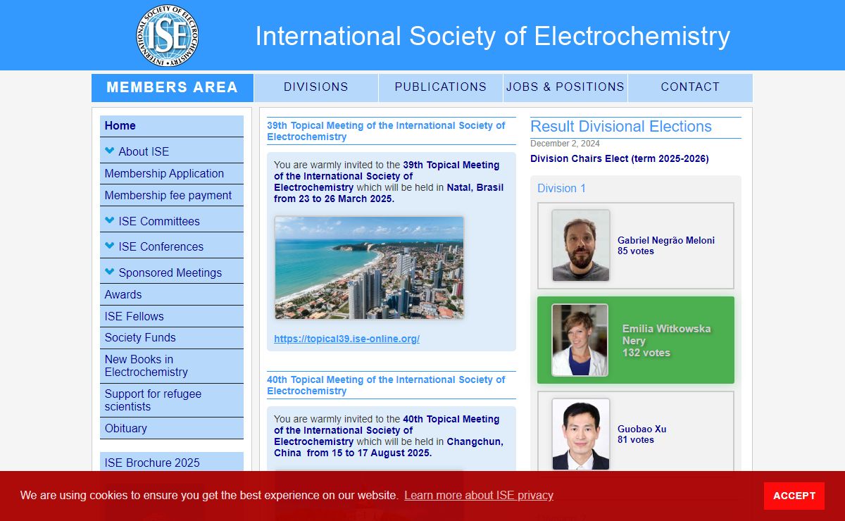The width and height of the screenshot is (845, 521).
Task: Open Sponsored Meetings sidebar item
Action: click(170, 272)
